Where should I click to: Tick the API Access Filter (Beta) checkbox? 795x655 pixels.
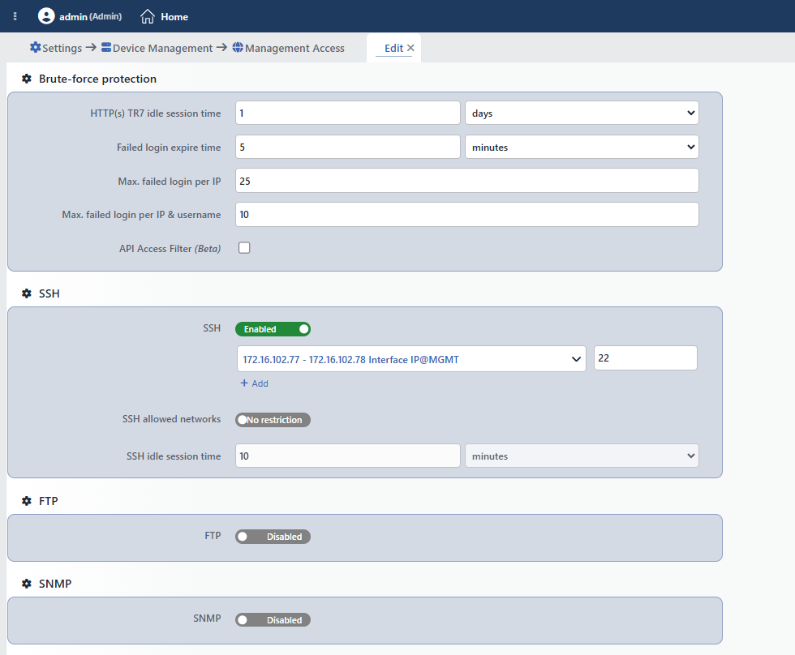[x=244, y=248]
